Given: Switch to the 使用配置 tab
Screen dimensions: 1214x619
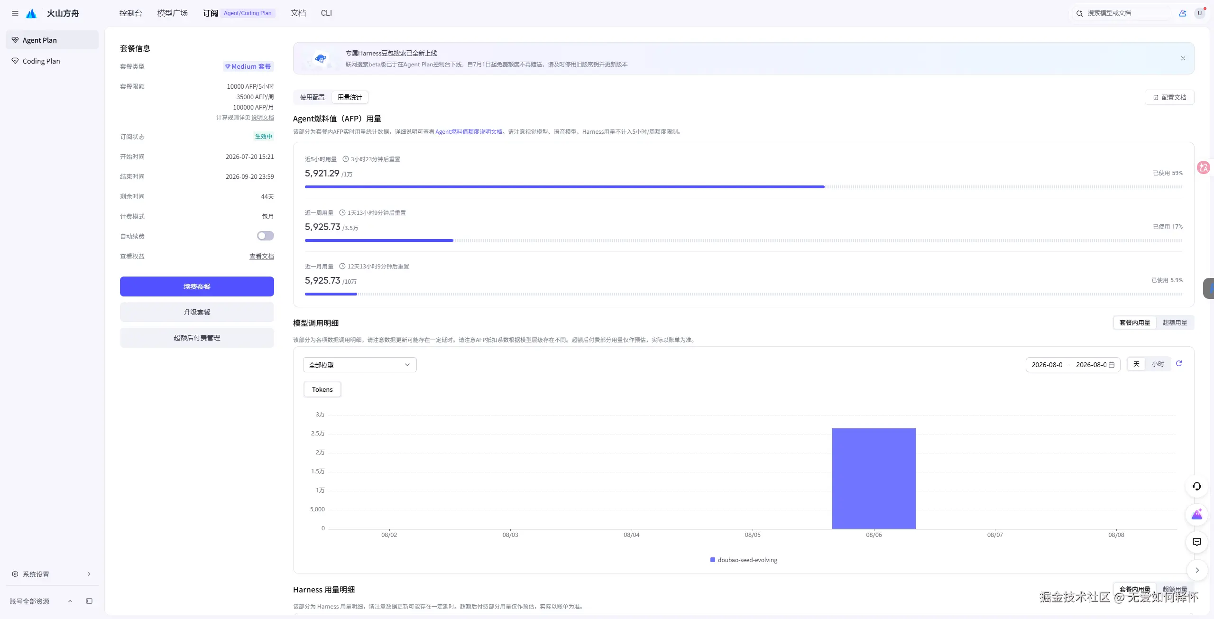Looking at the screenshot, I should 313,97.
